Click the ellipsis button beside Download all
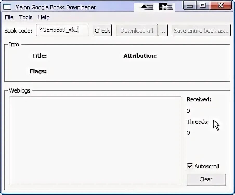This screenshot has width=235, height=195. click(x=163, y=31)
